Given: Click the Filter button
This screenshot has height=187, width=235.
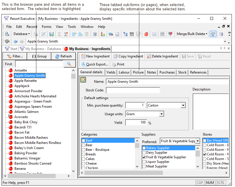Looking at the screenshot, I should tap(15, 56).
